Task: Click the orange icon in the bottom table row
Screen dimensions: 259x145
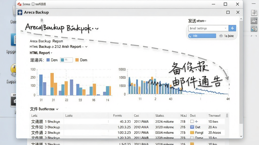Action: (x=192, y=144)
